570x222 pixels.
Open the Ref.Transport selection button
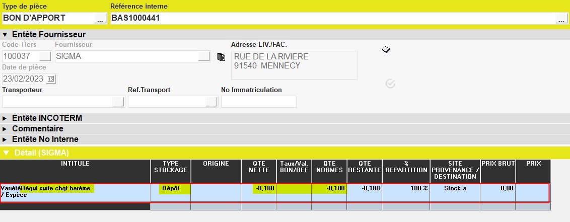pos(211,102)
